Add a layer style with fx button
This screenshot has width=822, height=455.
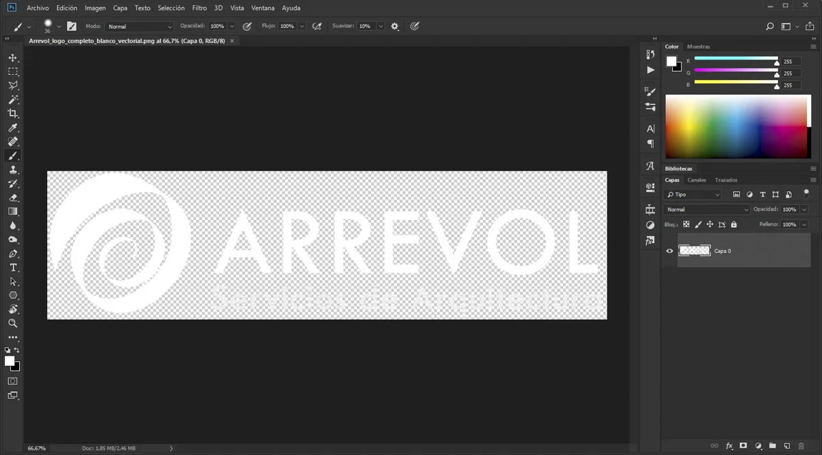coord(729,446)
